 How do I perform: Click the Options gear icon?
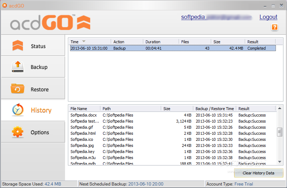18,132
